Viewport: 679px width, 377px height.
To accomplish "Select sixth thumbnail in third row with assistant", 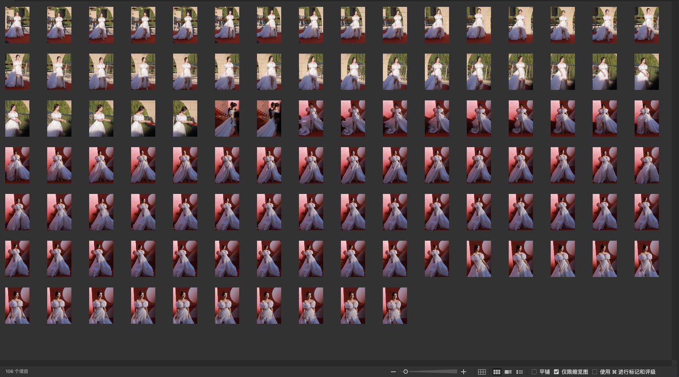I will click(227, 119).
